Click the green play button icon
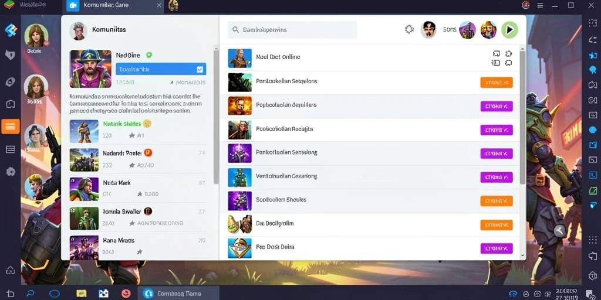This screenshot has height=300, width=601. point(509,30)
